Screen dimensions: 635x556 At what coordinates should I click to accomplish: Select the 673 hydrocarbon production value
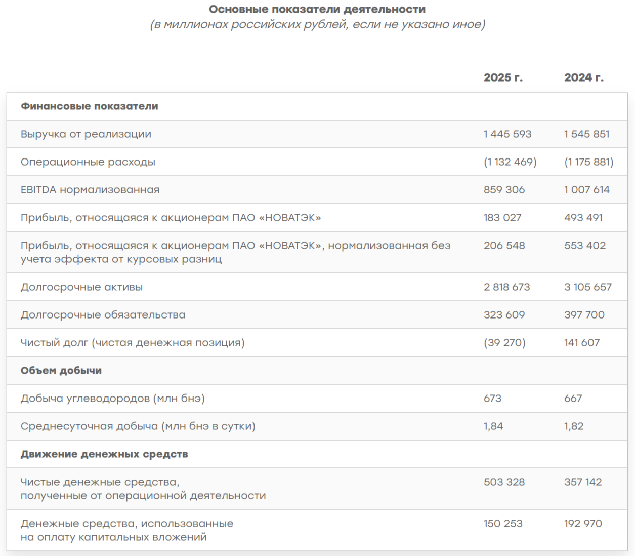click(492, 399)
